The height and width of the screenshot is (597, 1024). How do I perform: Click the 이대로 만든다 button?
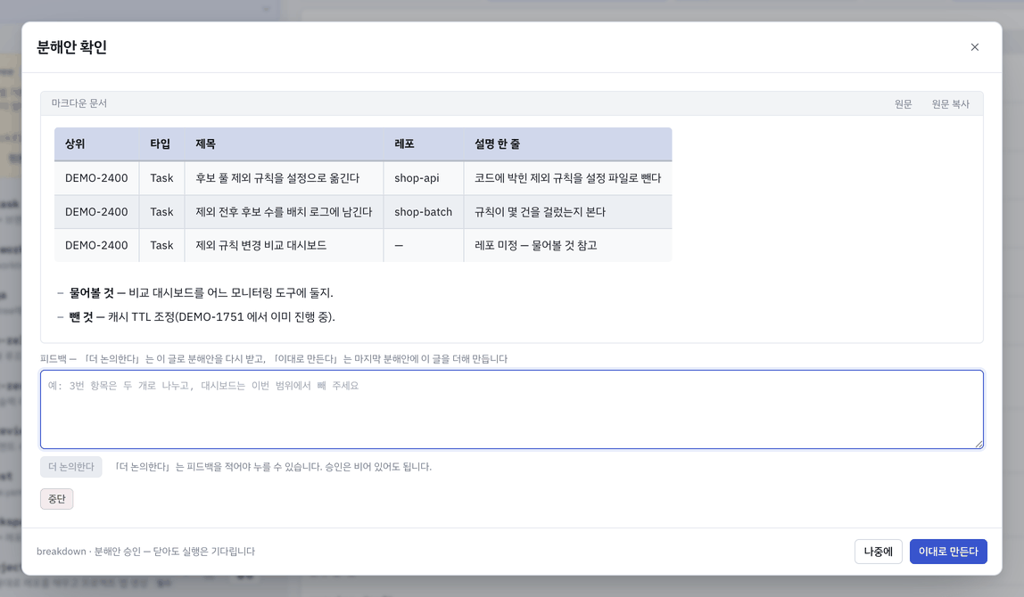click(x=948, y=552)
